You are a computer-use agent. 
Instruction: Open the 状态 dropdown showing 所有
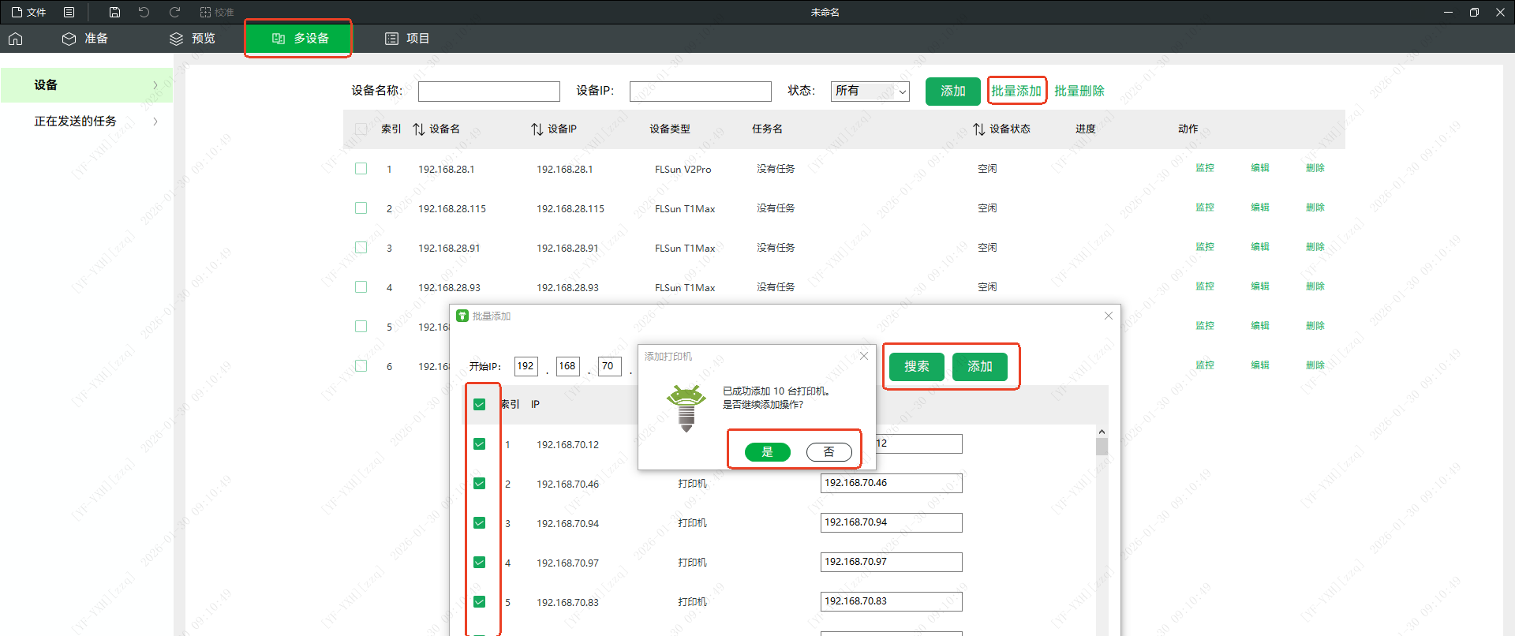point(870,92)
